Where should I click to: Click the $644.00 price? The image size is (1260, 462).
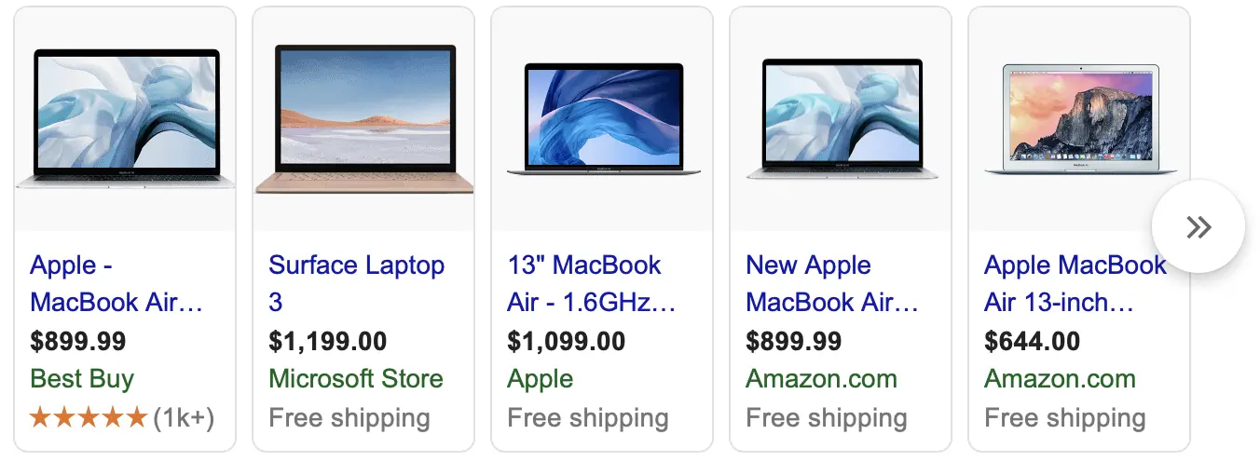click(x=1032, y=341)
